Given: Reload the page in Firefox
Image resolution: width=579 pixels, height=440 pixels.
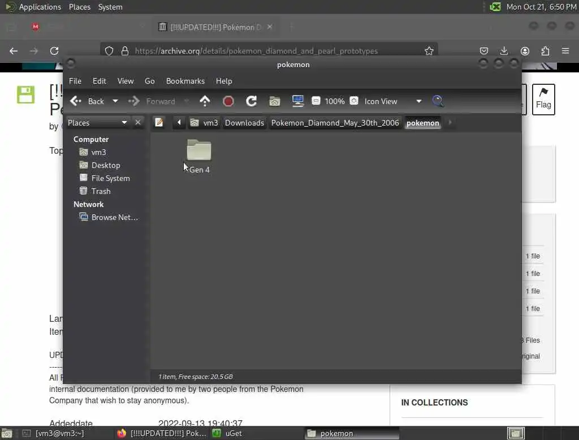Looking at the screenshot, I should (54, 50).
